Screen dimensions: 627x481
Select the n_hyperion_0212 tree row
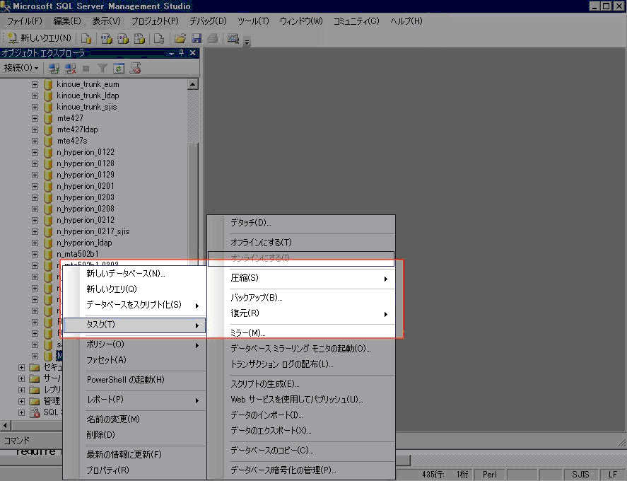pyautogui.click(x=86, y=220)
